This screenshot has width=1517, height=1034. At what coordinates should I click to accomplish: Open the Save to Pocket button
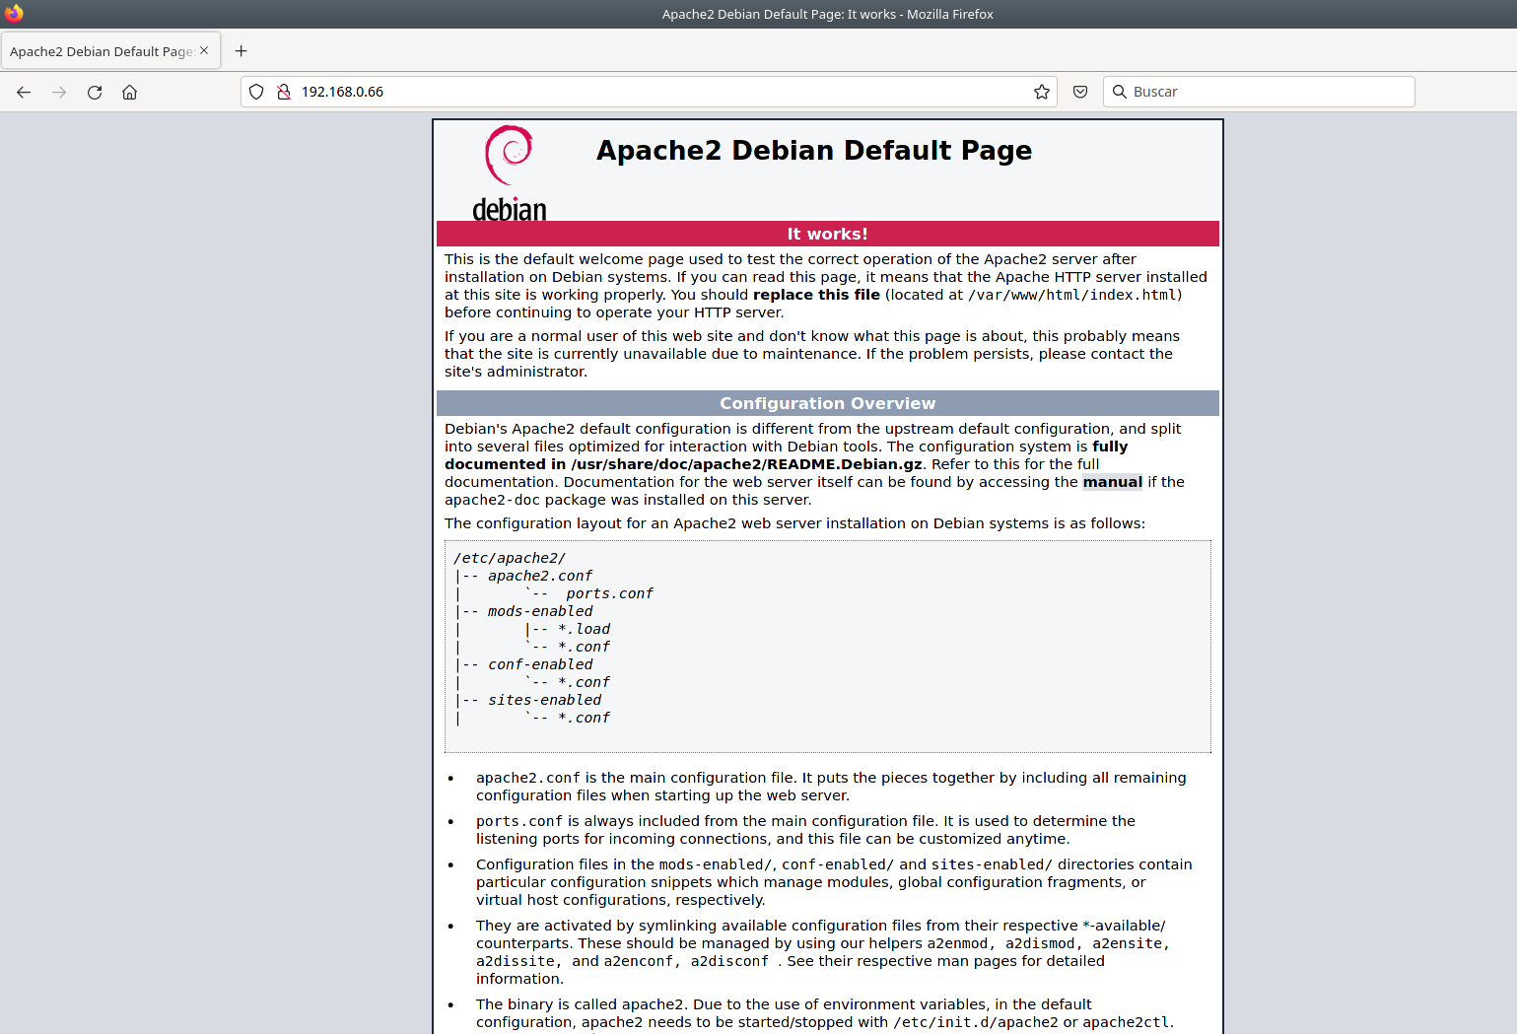[1080, 92]
